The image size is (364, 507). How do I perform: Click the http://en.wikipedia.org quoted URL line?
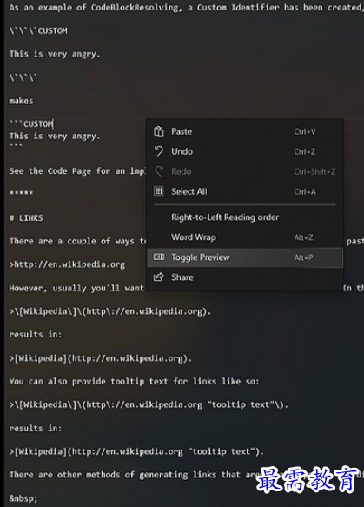(x=67, y=264)
